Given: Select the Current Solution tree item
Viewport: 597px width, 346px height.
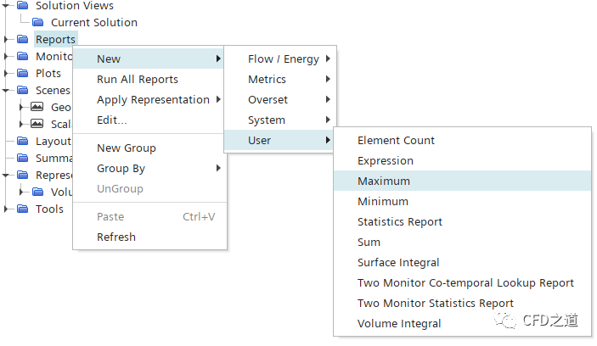Looking at the screenshot, I should point(93,23).
